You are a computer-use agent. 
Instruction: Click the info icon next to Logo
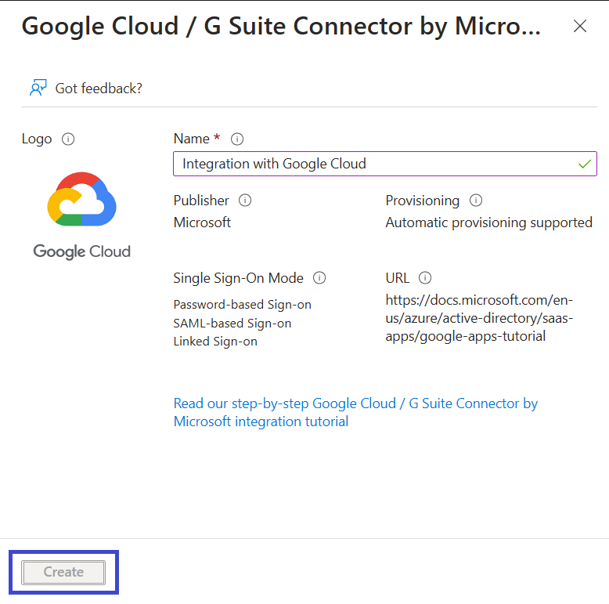[x=68, y=139]
